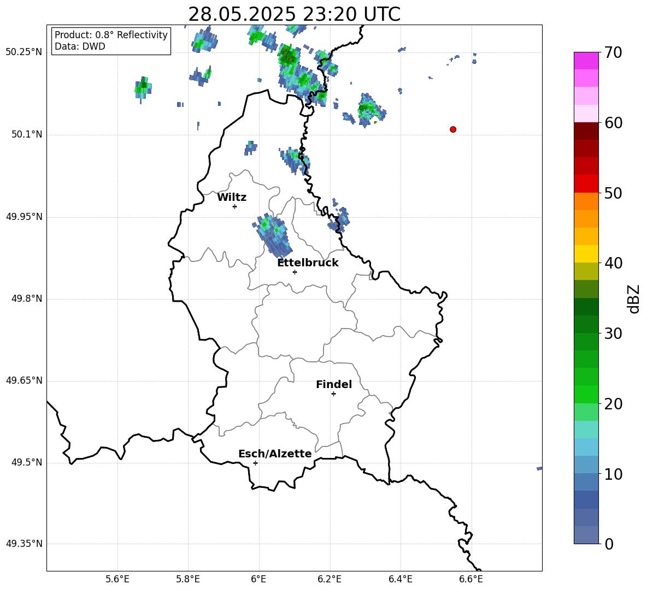
Task: Click the radar echo cell north of Ettelbruck
Action: (272, 236)
